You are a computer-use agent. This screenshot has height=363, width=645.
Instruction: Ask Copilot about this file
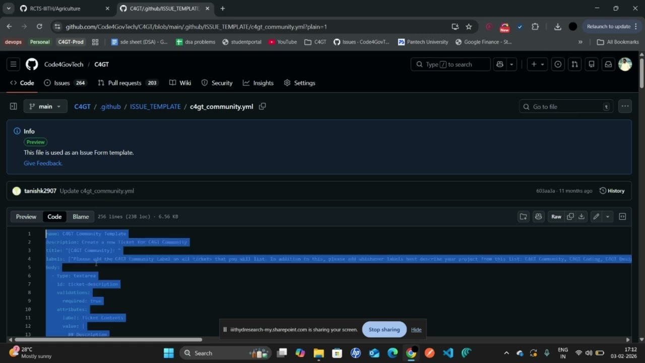pyautogui.click(x=538, y=216)
